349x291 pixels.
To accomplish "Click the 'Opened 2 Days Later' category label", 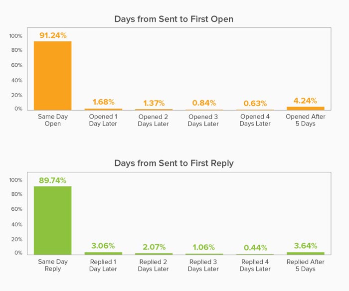I will click(154, 120).
